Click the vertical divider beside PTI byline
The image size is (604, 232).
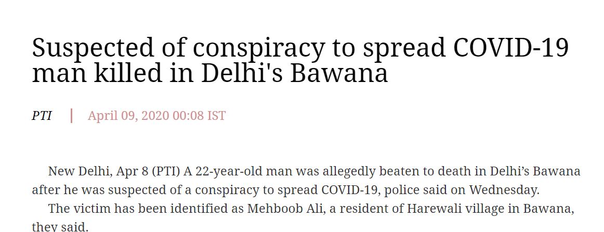click(71, 115)
